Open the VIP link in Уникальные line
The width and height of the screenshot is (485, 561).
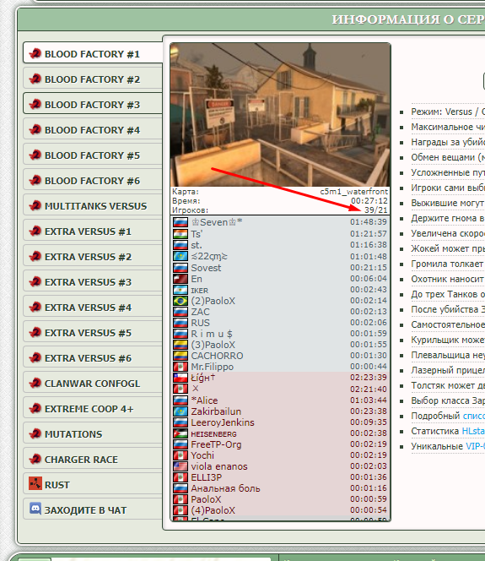coord(476,446)
